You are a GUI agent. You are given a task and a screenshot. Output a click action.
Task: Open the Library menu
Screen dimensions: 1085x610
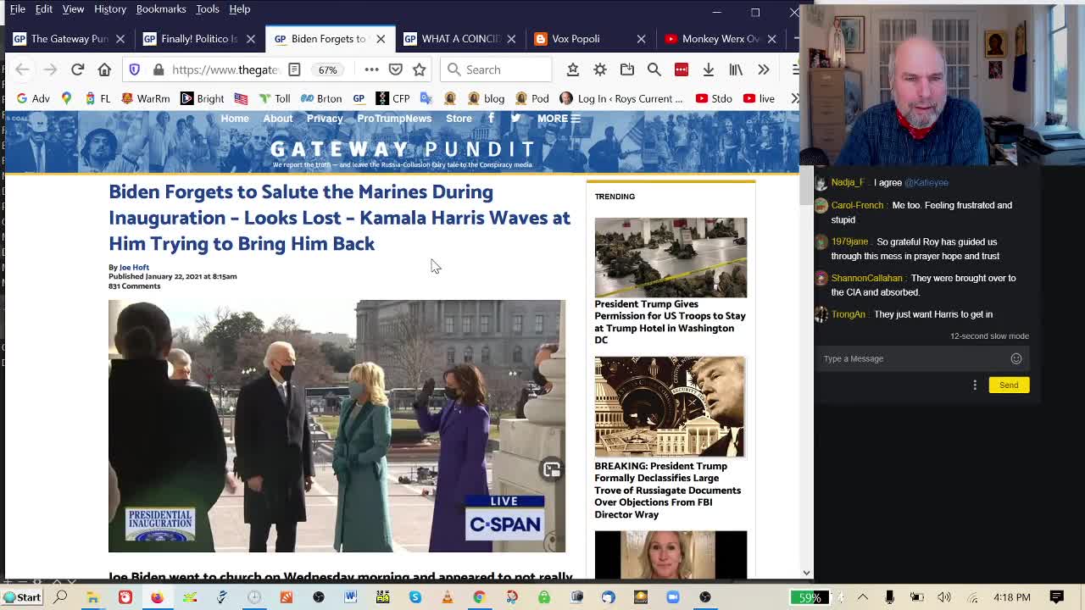coord(736,69)
